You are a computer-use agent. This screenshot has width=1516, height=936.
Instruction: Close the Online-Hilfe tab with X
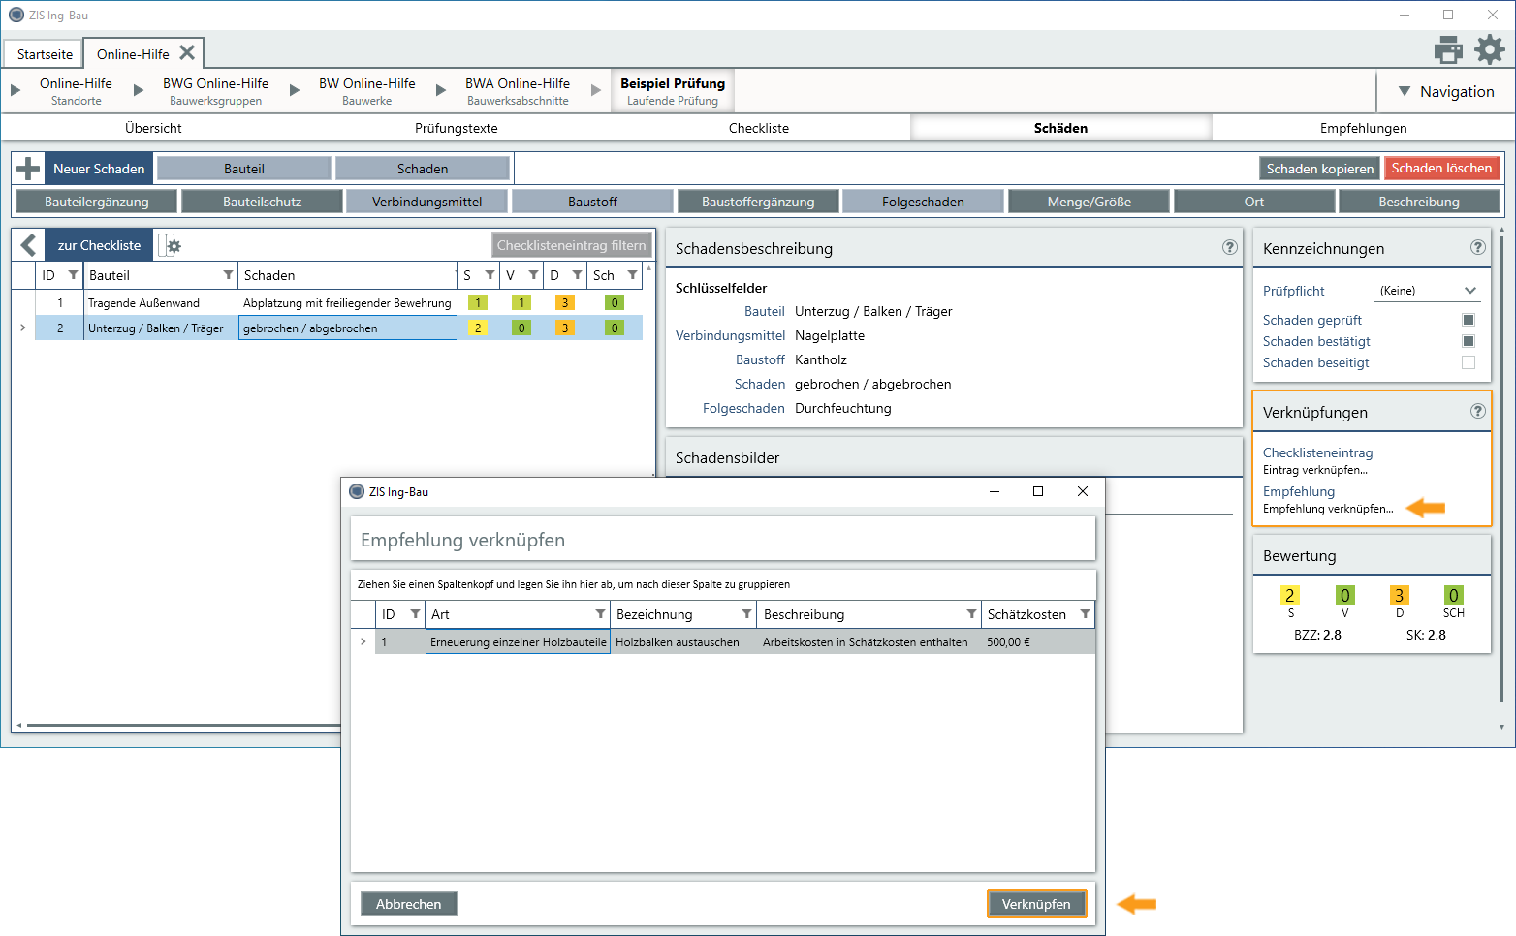point(187,52)
